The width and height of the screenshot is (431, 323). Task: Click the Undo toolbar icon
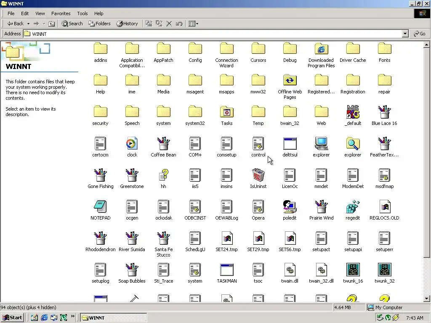[x=179, y=24]
